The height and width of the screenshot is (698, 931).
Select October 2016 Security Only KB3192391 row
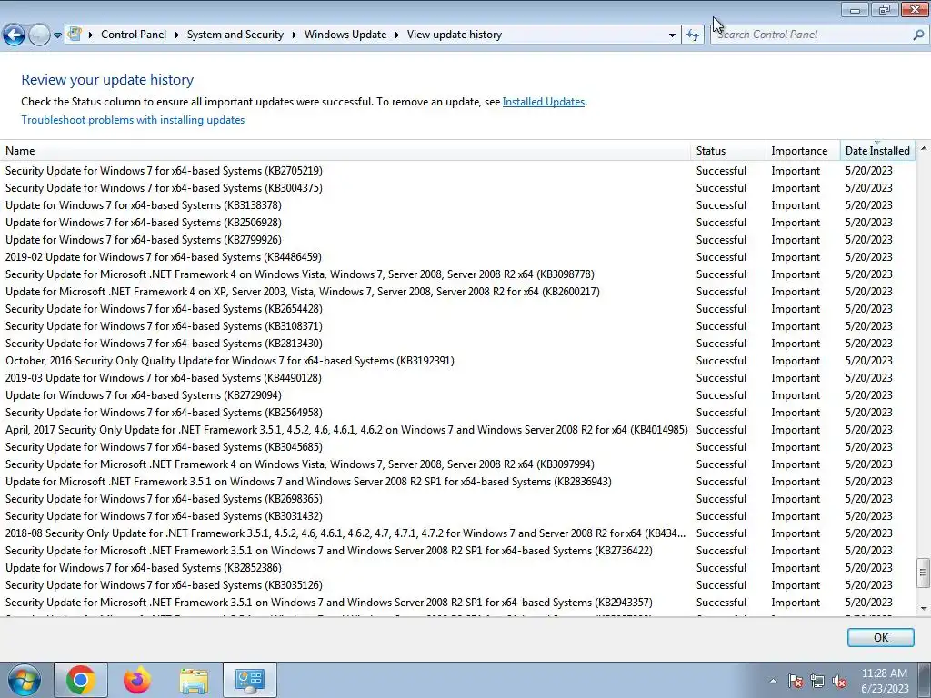(x=458, y=360)
